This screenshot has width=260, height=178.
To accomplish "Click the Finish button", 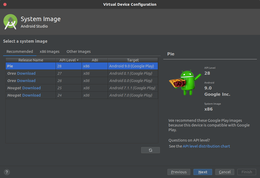I will (247, 172).
